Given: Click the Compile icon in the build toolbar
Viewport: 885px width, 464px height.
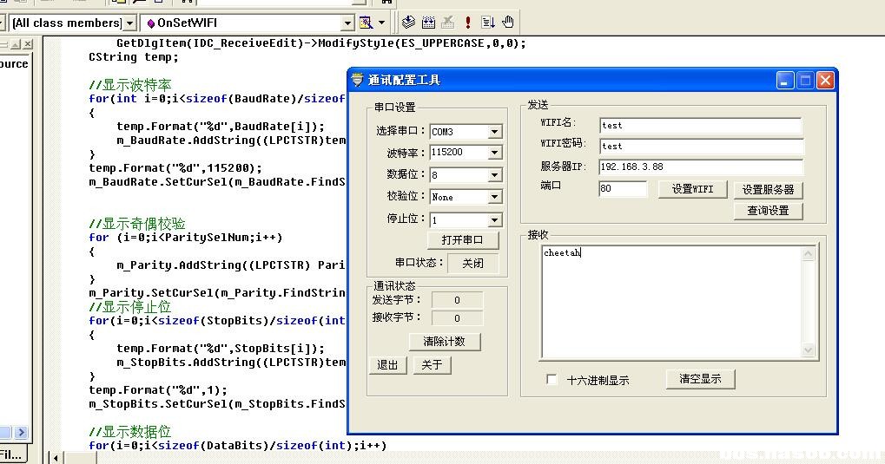Looking at the screenshot, I should click(x=408, y=23).
